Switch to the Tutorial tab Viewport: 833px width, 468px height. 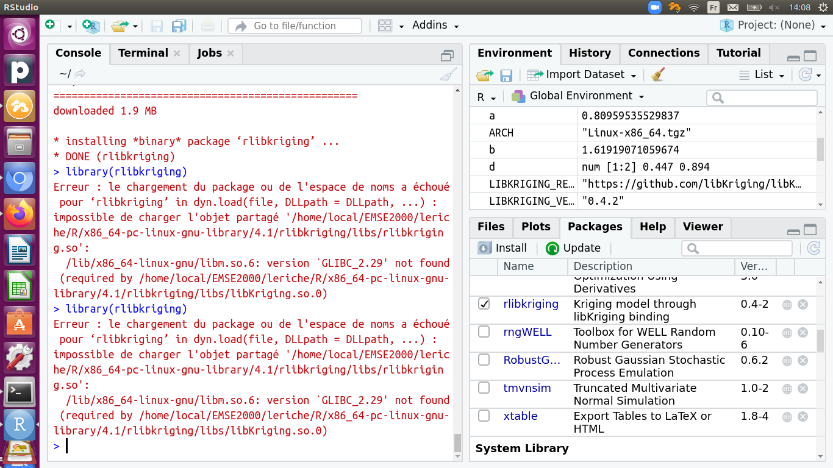point(738,53)
